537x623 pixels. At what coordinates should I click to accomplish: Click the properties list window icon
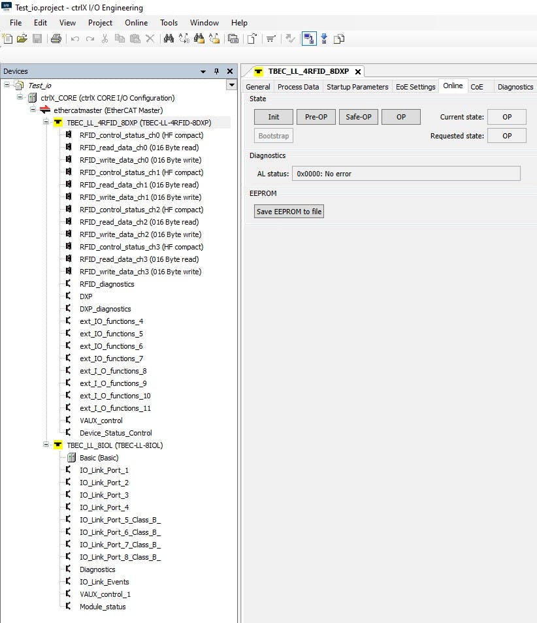pyautogui.click(x=233, y=39)
